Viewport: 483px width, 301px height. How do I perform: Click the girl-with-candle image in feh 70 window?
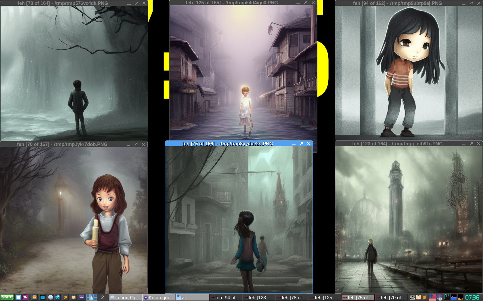74,220
